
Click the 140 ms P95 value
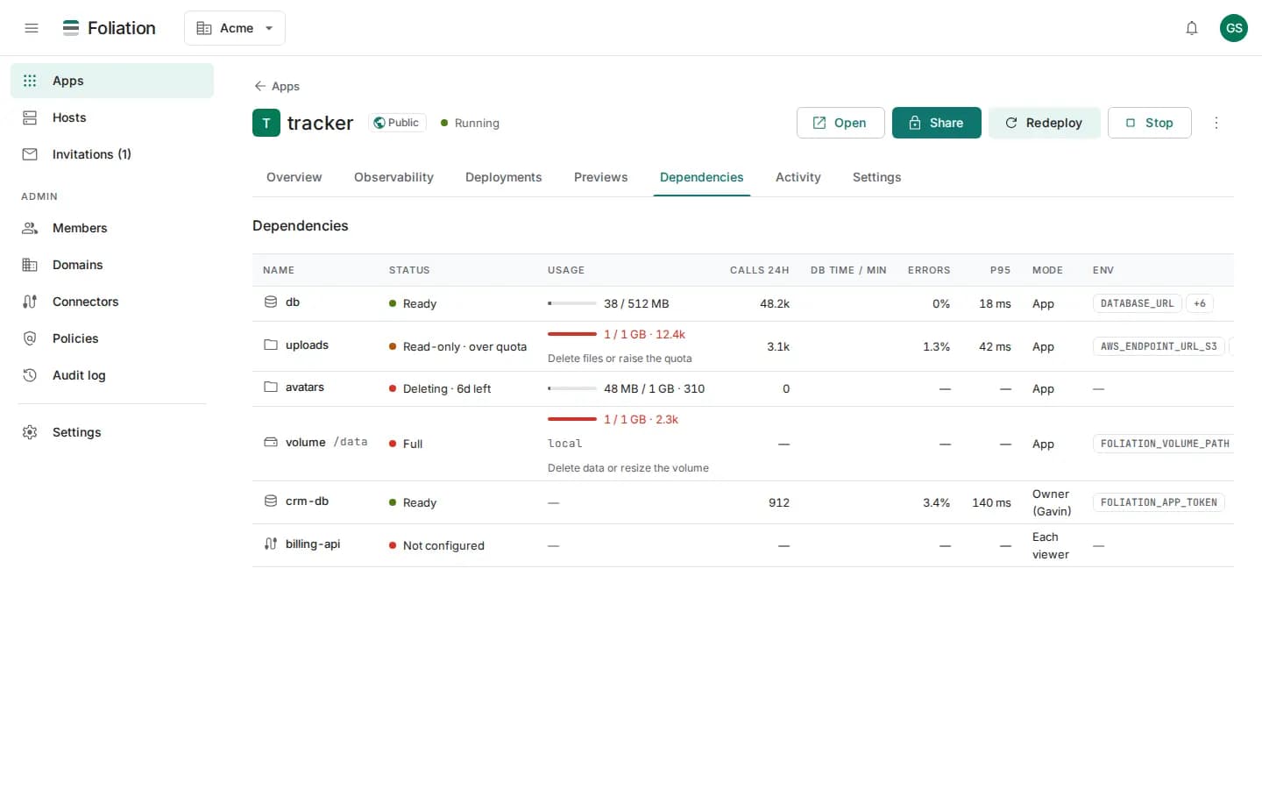pos(991,502)
